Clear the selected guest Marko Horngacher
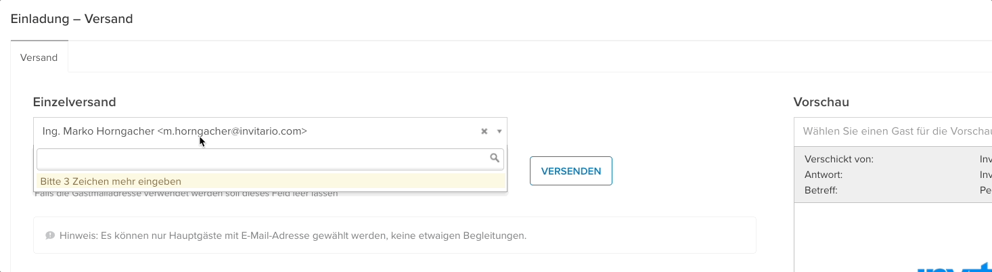 (484, 132)
